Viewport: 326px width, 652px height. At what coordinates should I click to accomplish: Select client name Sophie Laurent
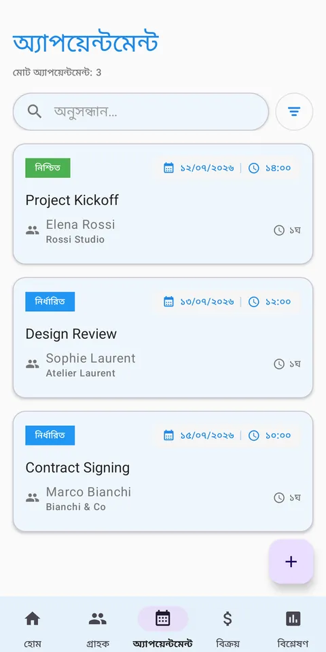[90, 358]
